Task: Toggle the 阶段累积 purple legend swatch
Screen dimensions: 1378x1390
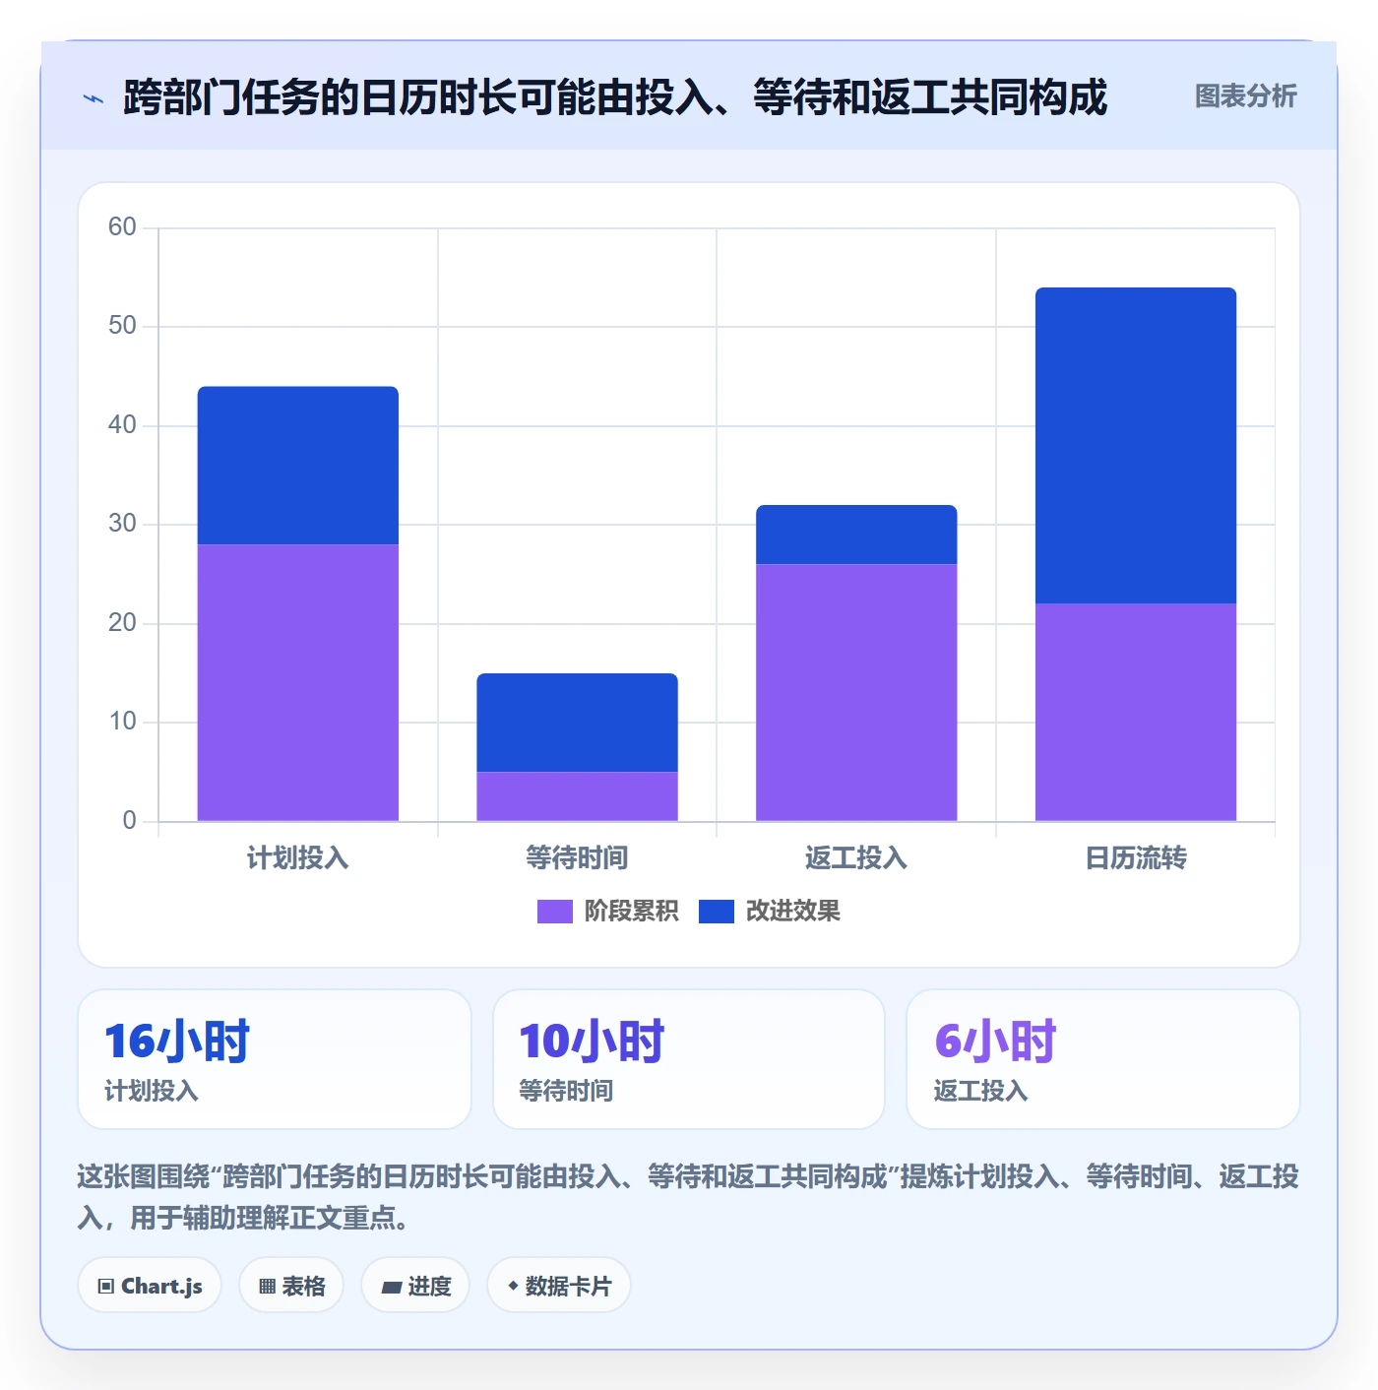Action: coord(554,912)
